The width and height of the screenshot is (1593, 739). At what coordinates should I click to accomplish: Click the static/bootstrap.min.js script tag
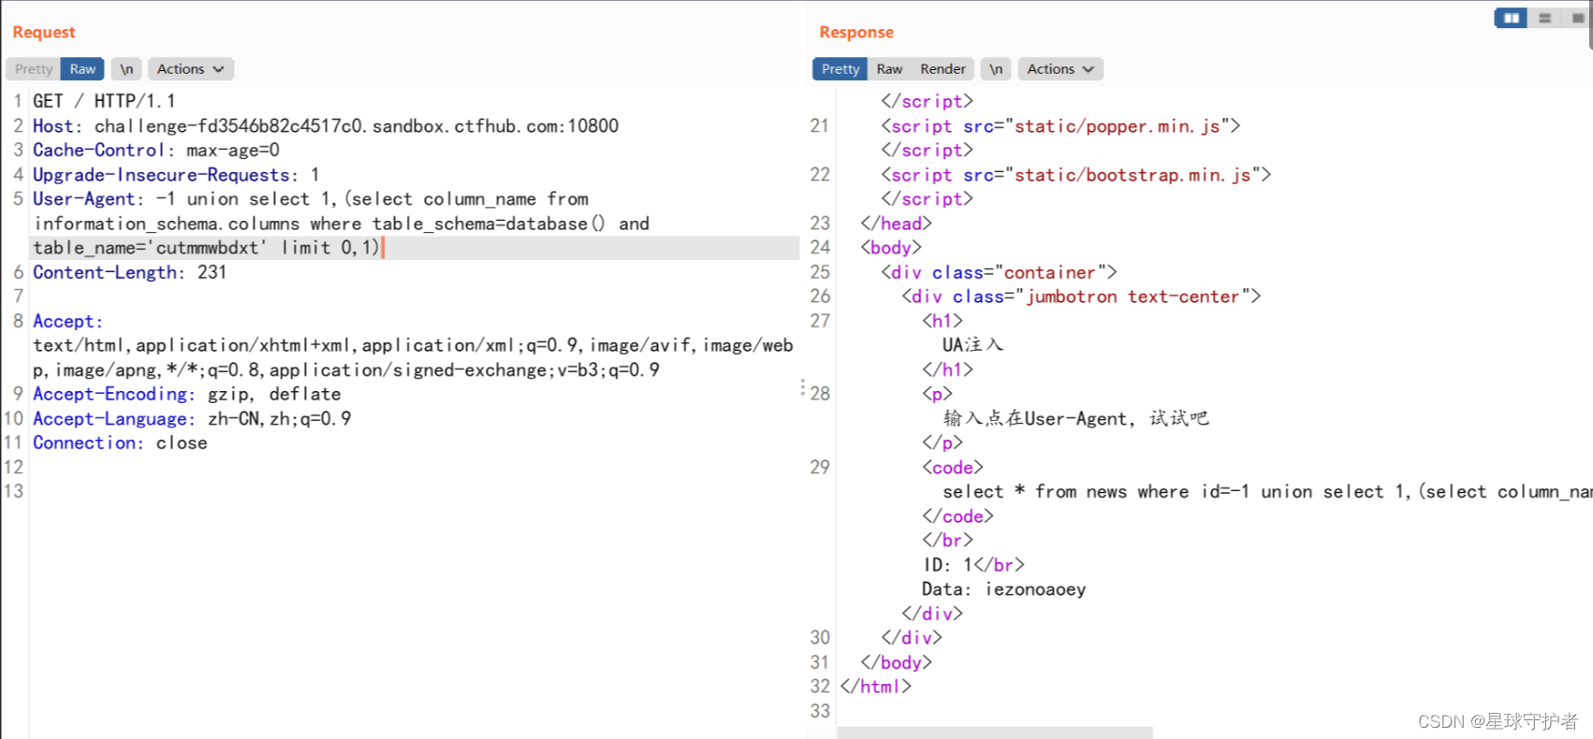[x=1075, y=174]
